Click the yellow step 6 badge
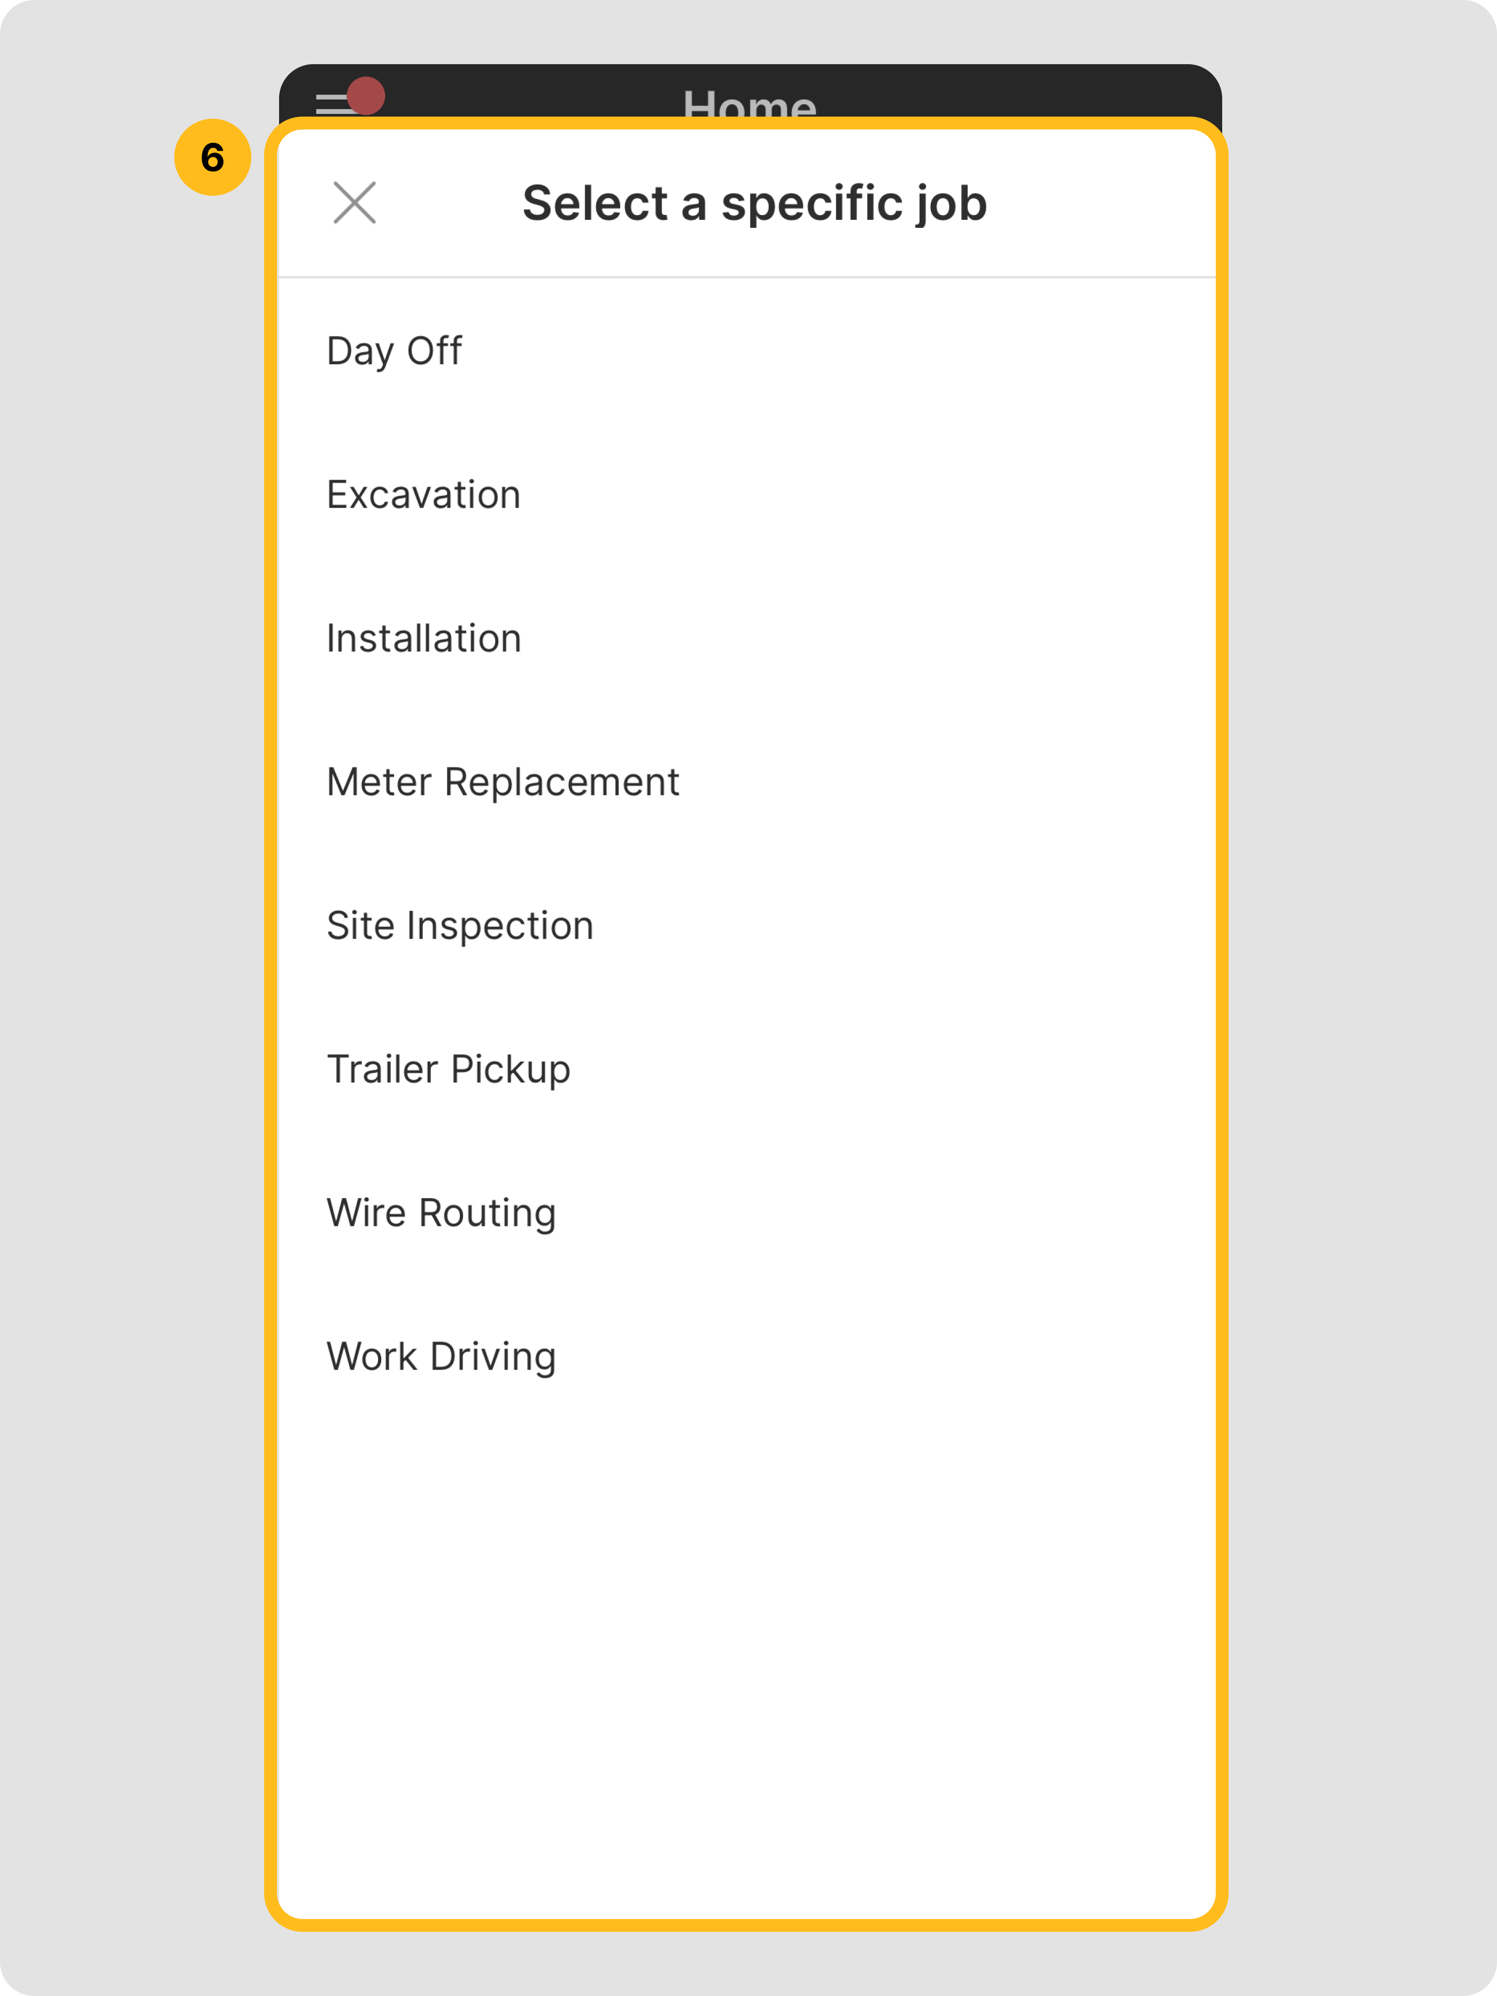Viewport: 1497px width, 1996px height. pyautogui.click(x=213, y=157)
